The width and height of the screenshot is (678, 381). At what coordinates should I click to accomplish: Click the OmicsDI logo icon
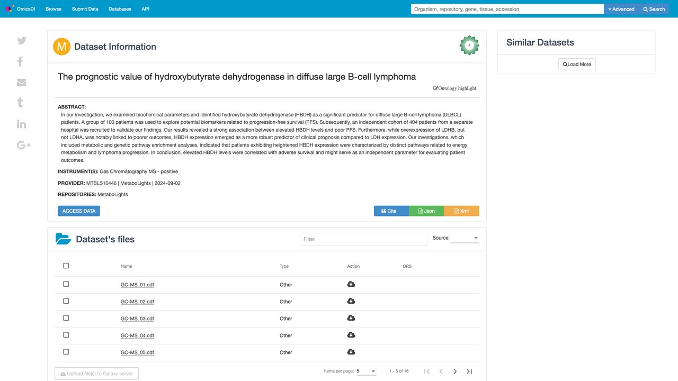point(9,9)
